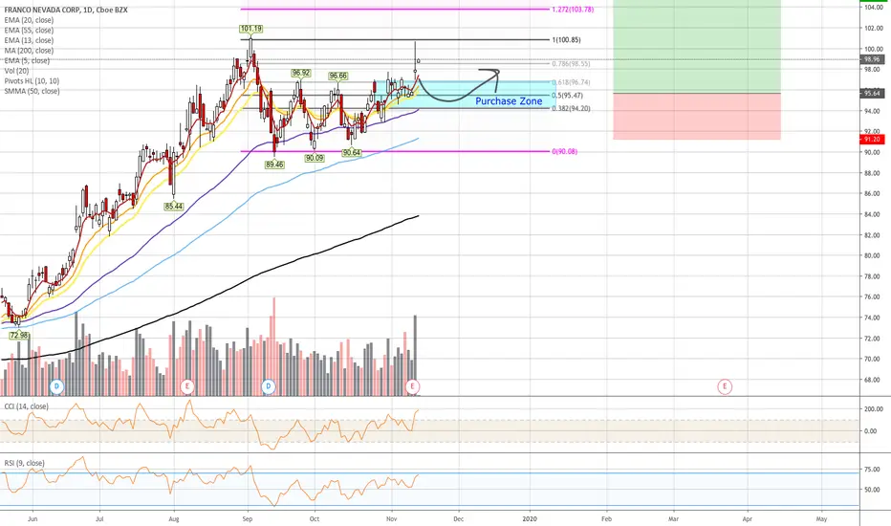
Task: Click the Dec label on time axis
Action: point(459,518)
